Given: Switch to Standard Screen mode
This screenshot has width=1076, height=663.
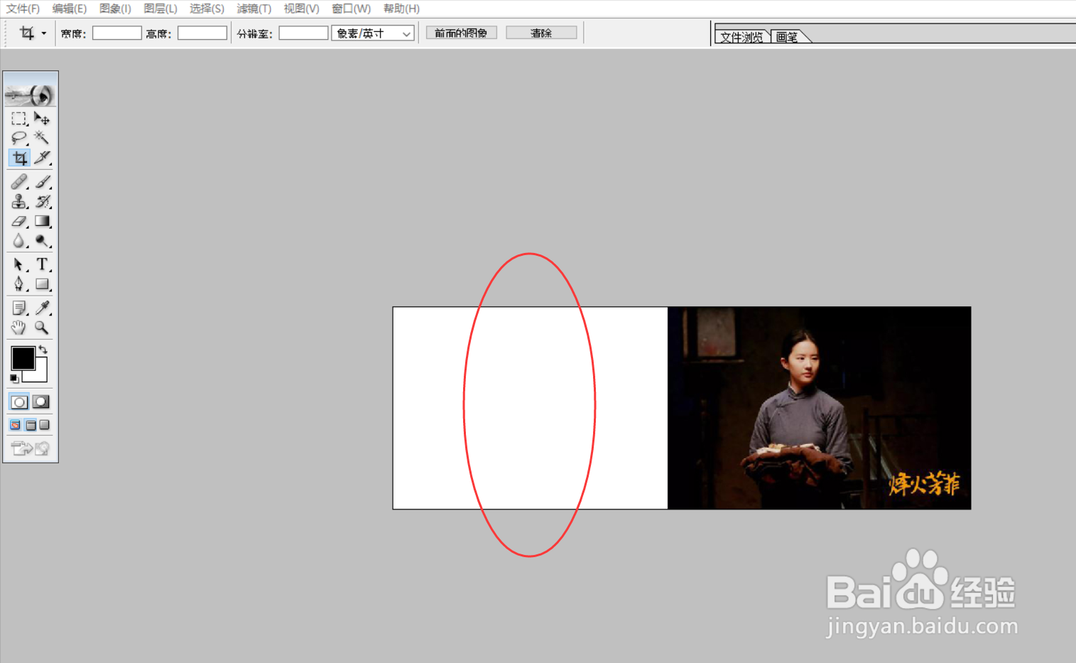Looking at the screenshot, I should [15, 425].
